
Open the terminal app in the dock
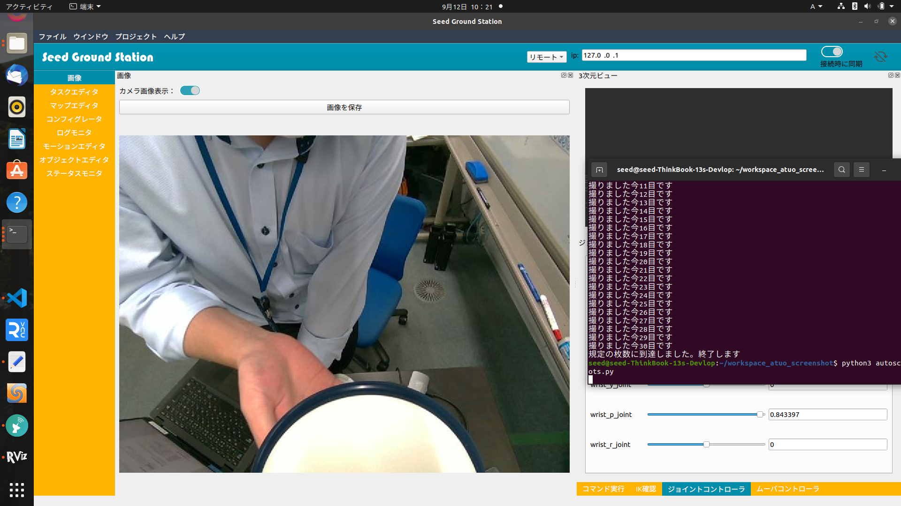pyautogui.click(x=16, y=234)
